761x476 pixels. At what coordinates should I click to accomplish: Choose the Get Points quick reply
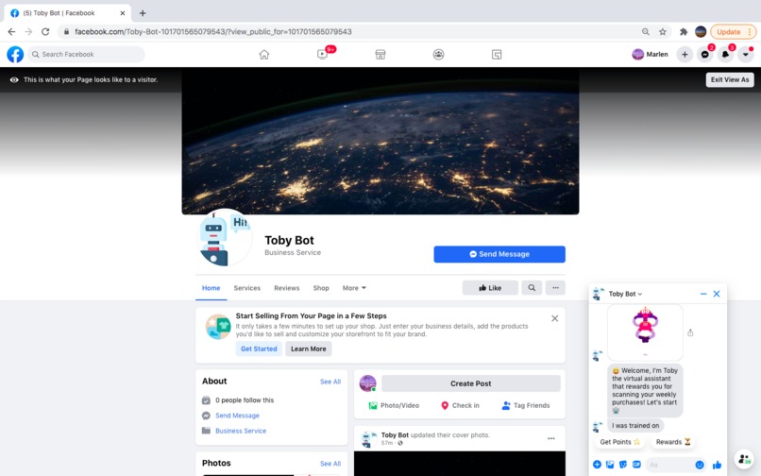[x=619, y=442]
